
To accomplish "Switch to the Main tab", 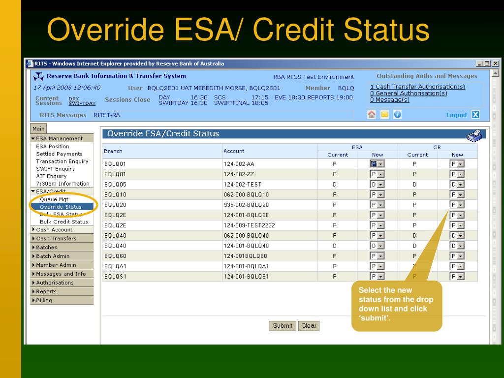I will [38, 128].
